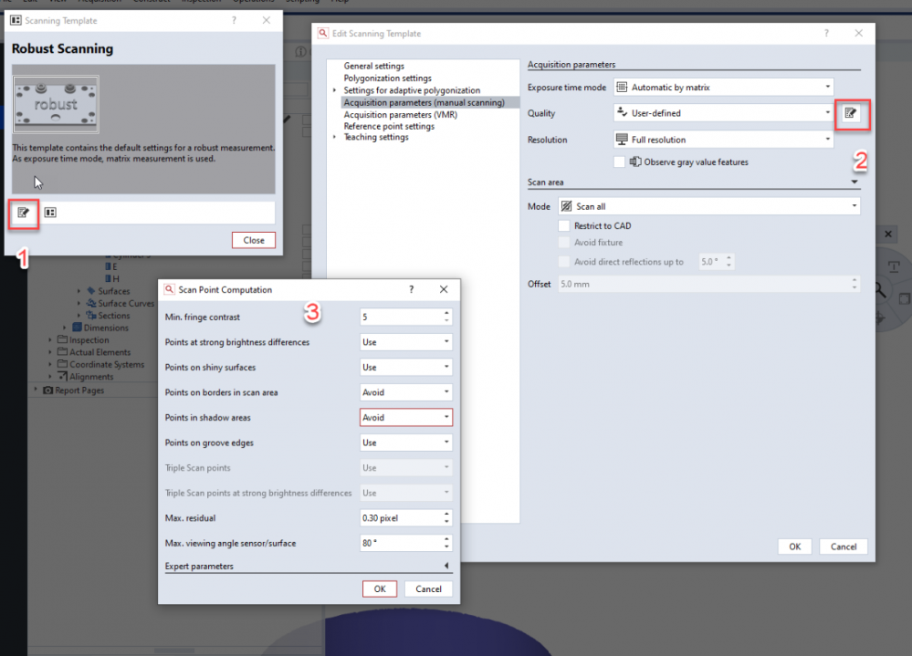912x656 pixels.
Task: Click the Coordinate Systems folder icon
Action: [x=62, y=364]
